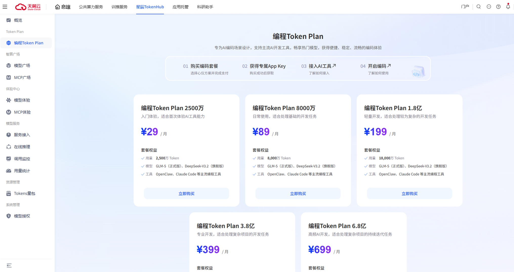The width and height of the screenshot is (514, 272).
Task: Click the MCP体验 sidebar icon
Action: [9, 112]
